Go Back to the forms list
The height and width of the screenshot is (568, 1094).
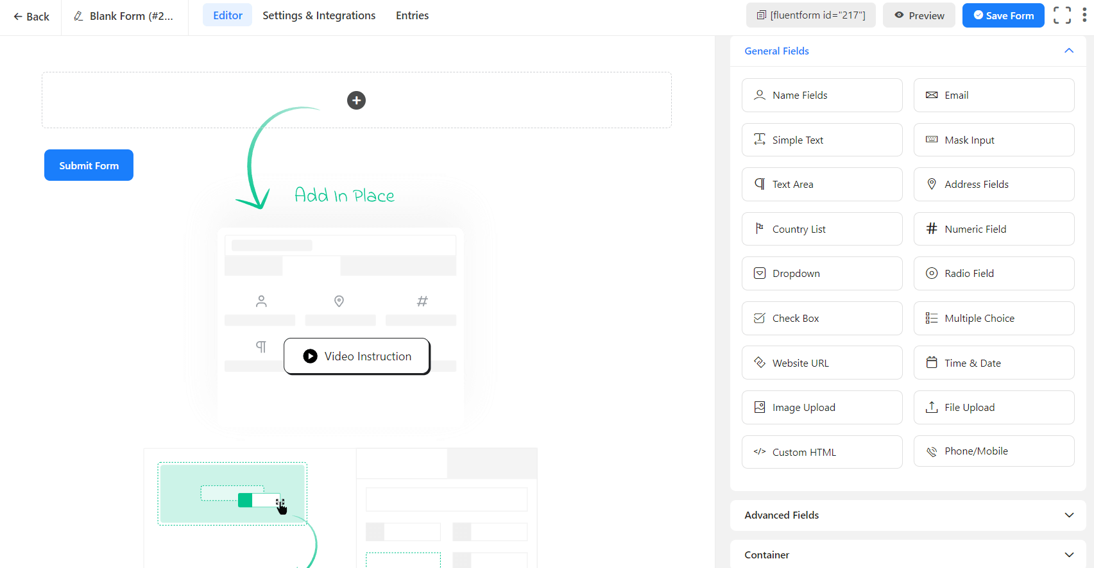click(x=31, y=17)
